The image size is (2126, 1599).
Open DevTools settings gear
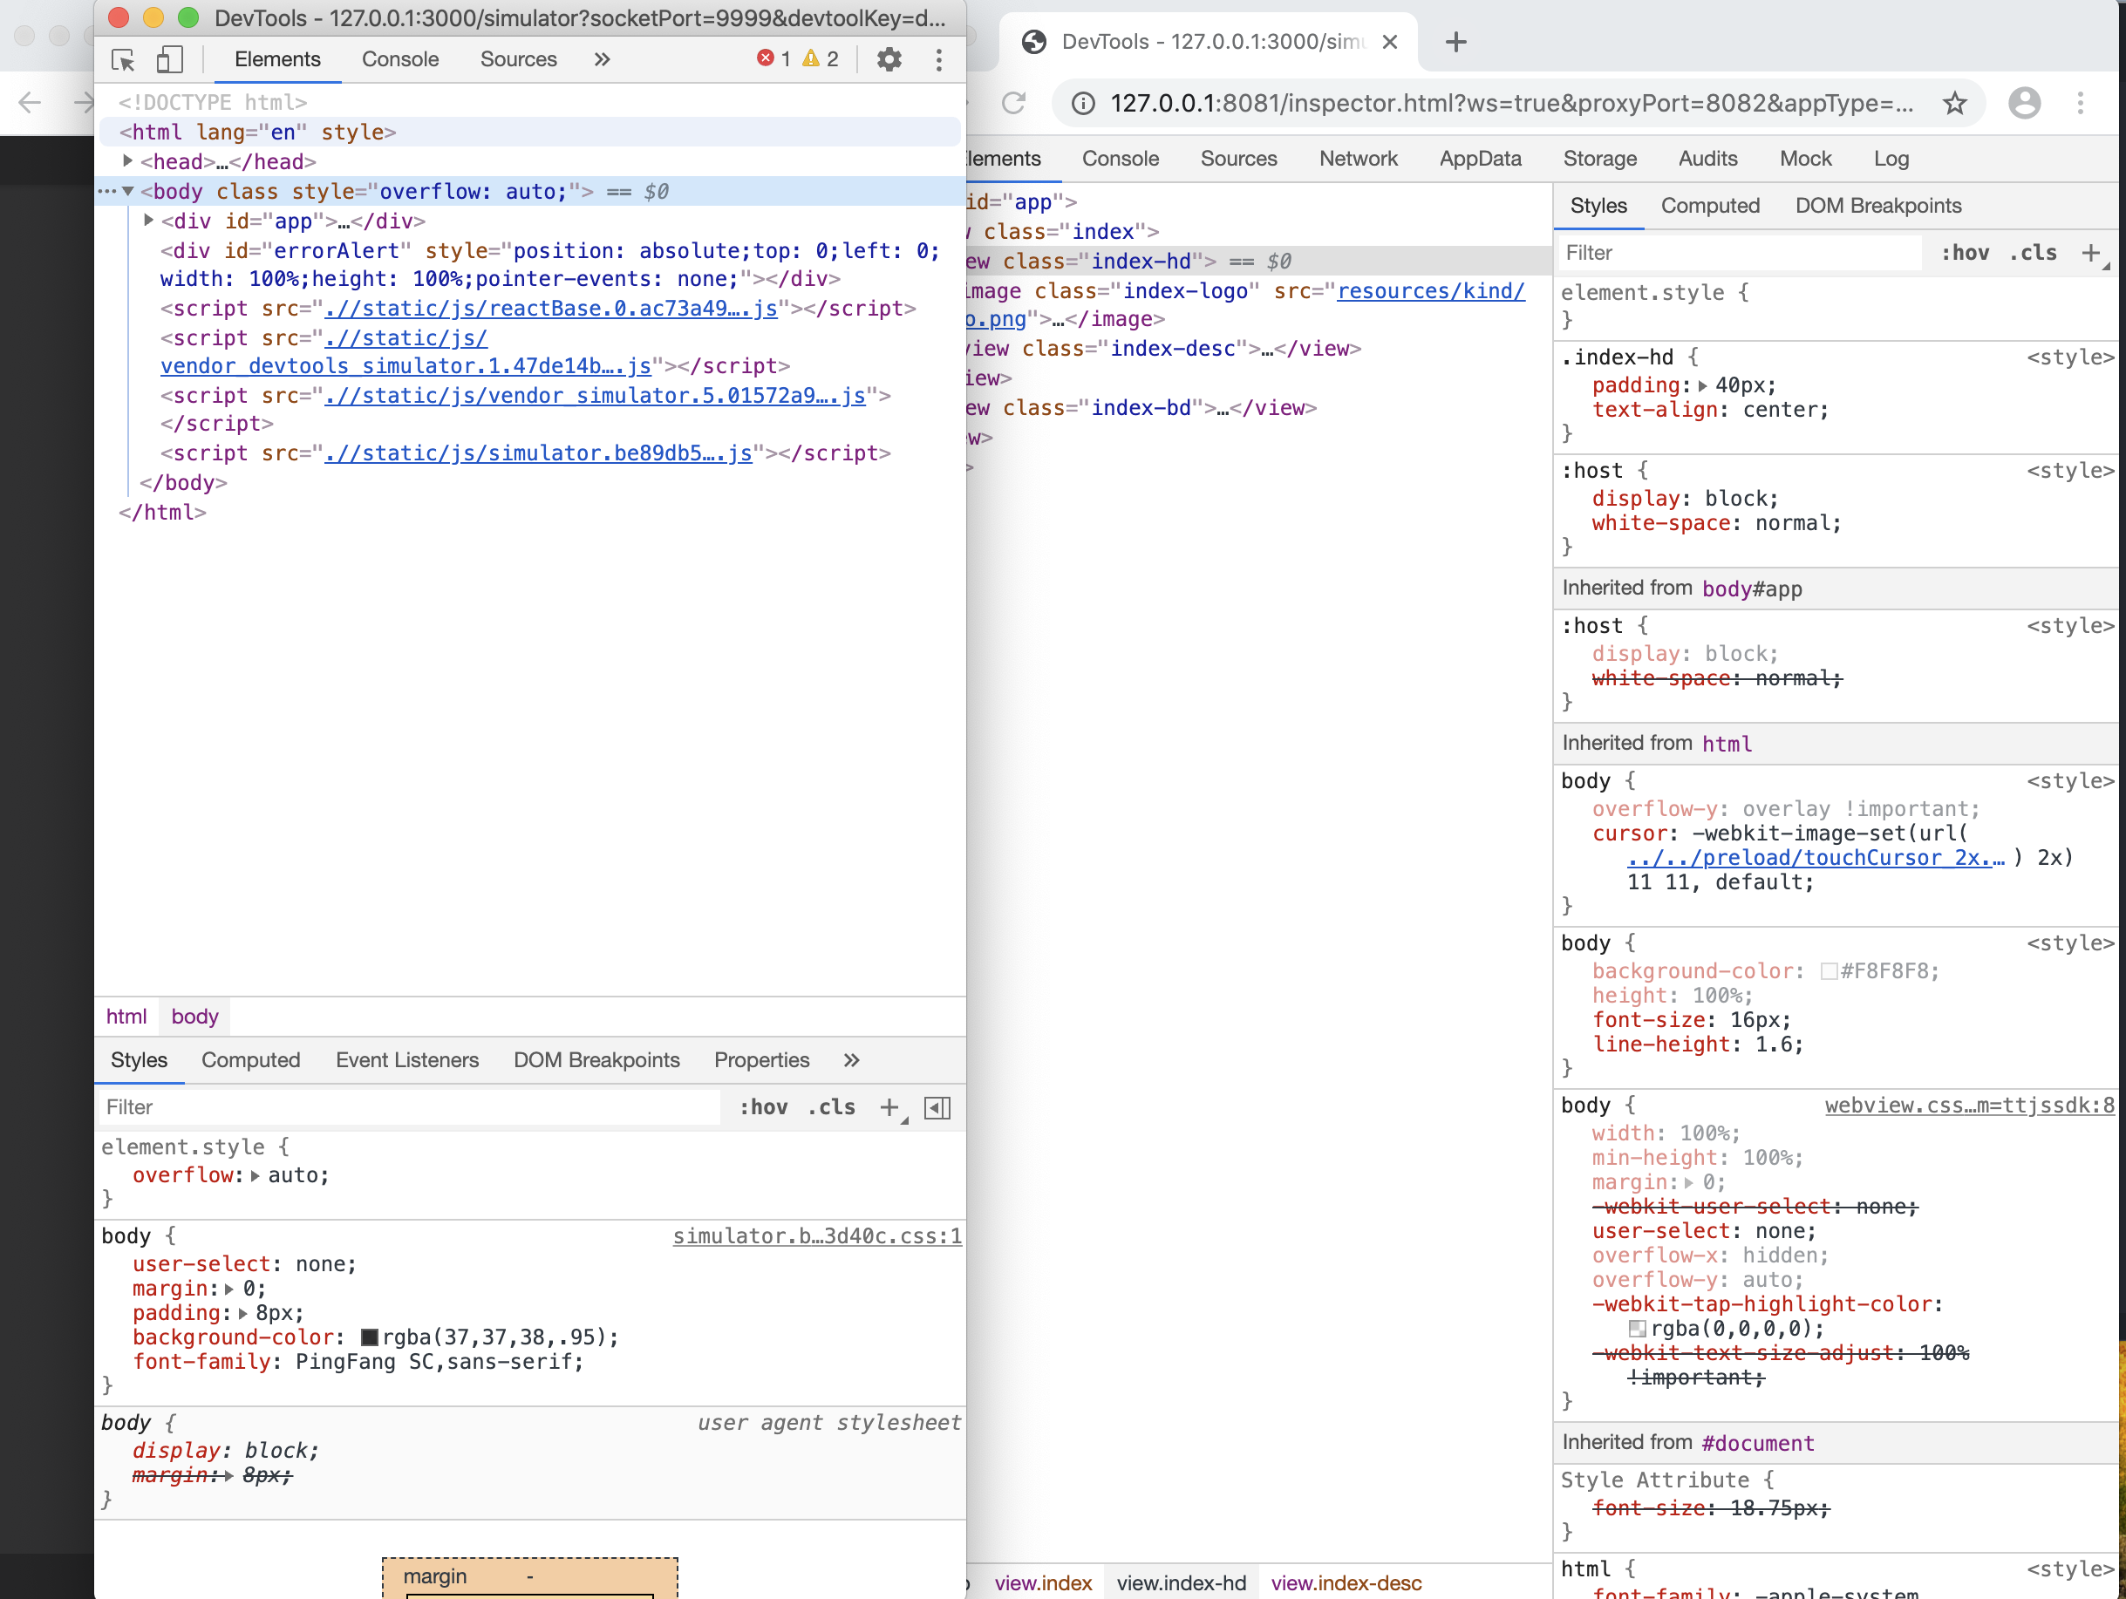(x=889, y=59)
